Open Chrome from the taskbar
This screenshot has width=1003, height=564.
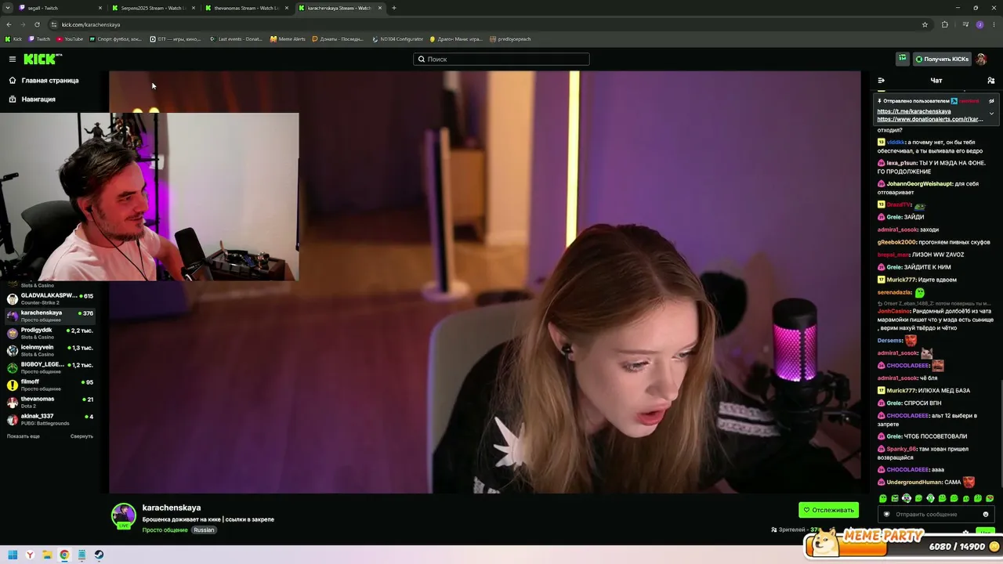click(64, 555)
